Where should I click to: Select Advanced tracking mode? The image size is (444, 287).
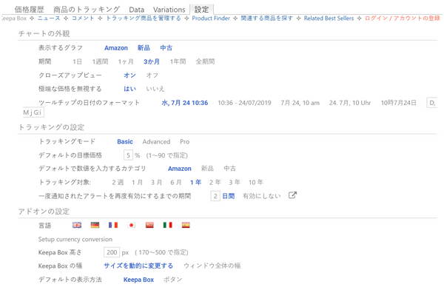pos(156,141)
